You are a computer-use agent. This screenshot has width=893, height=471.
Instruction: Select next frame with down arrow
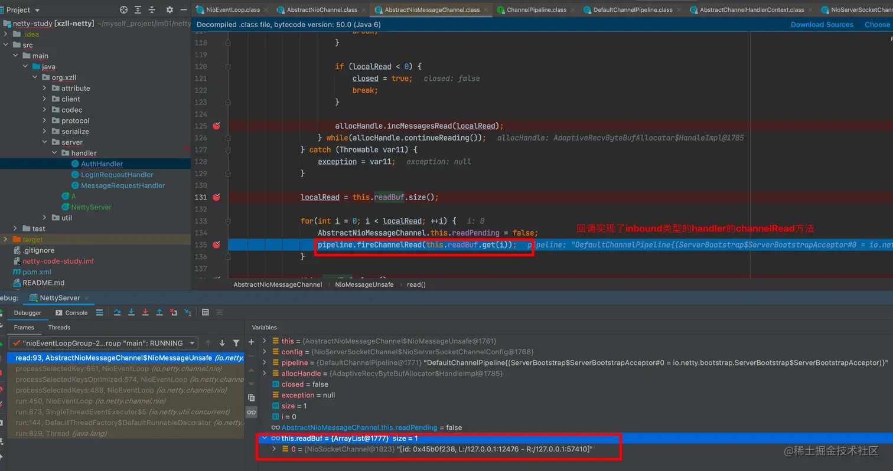click(222, 343)
